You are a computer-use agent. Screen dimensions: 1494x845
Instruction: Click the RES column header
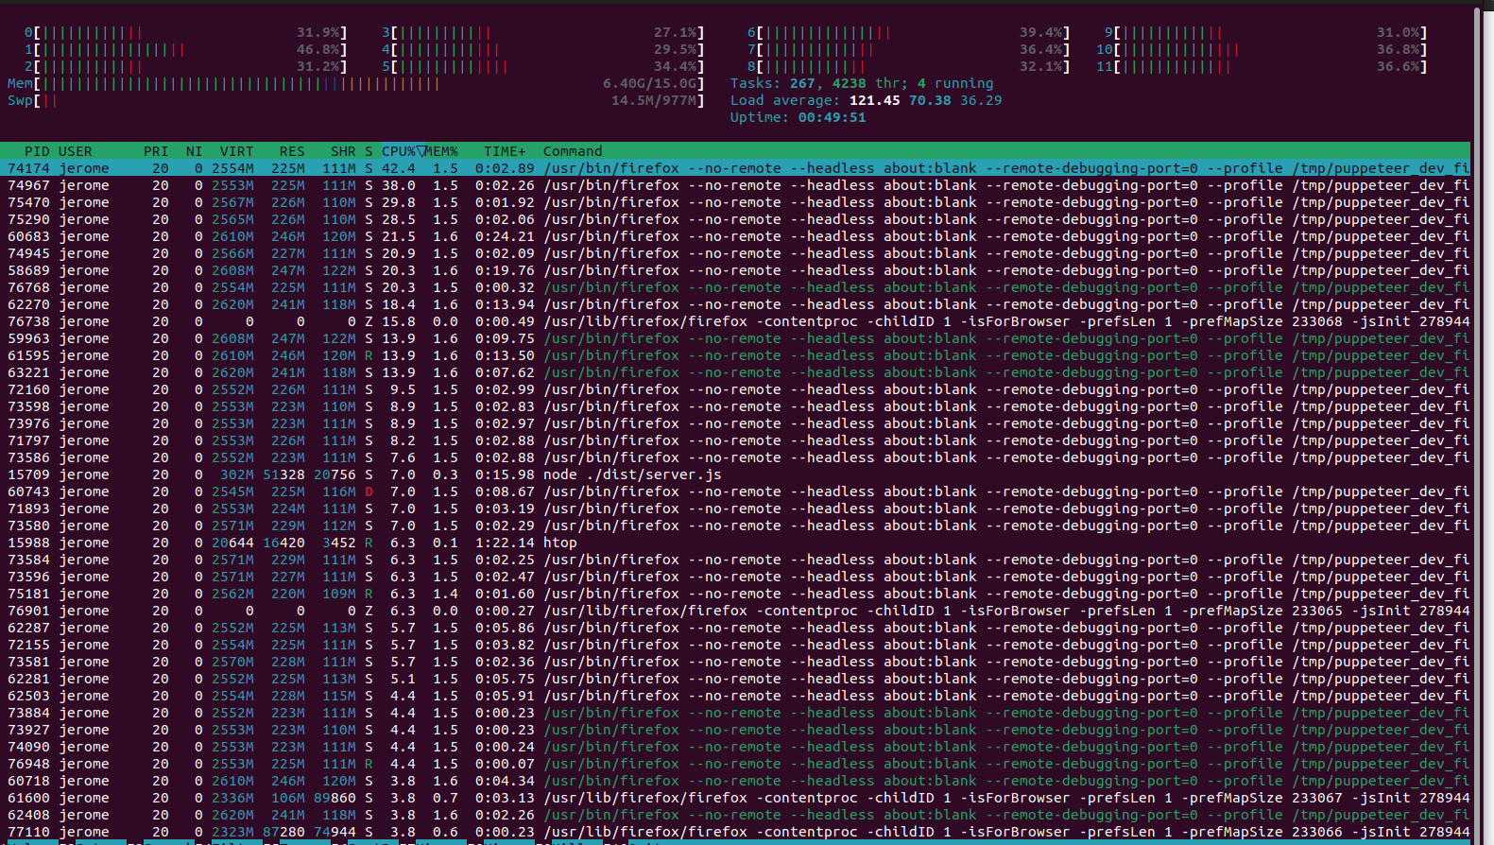292,151
